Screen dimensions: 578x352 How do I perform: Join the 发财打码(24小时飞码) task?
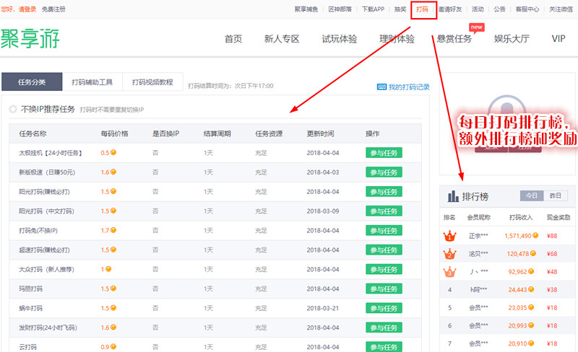[x=384, y=327]
